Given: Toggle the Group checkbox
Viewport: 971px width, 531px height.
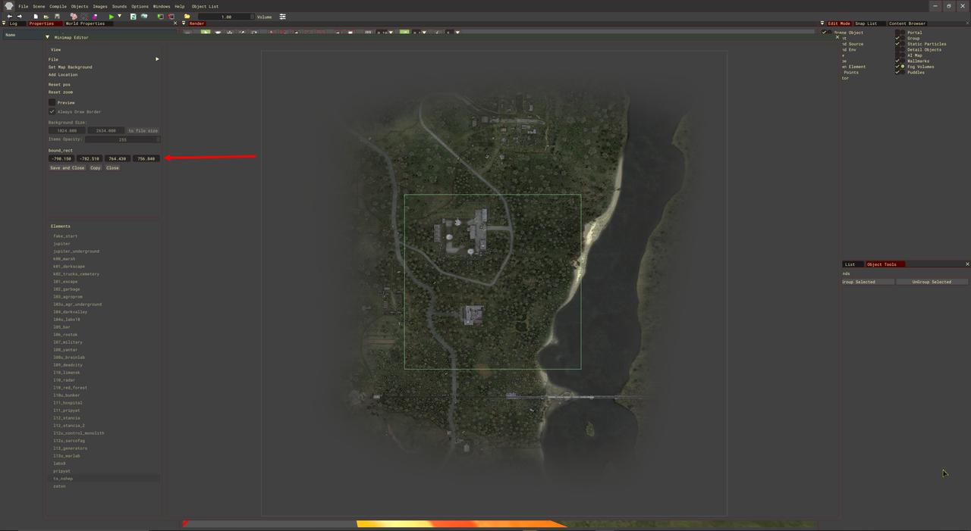Looking at the screenshot, I should [x=899, y=38].
